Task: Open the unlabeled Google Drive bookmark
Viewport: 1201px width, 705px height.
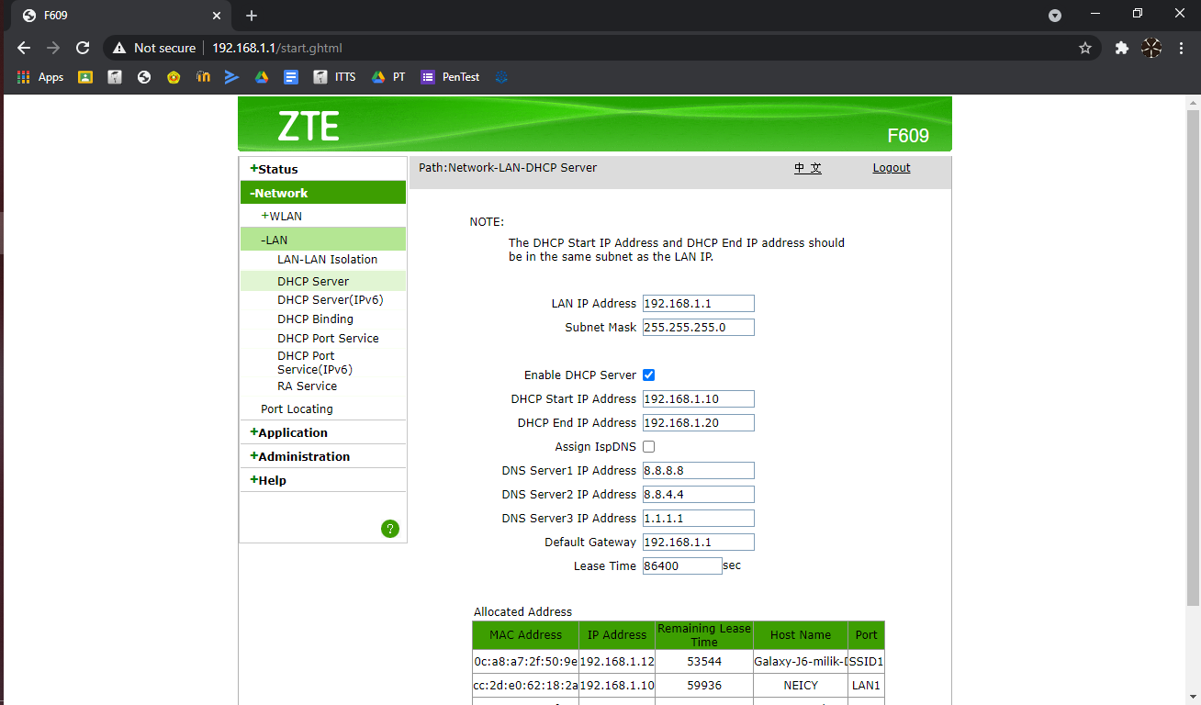Action: click(x=262, y=77)
